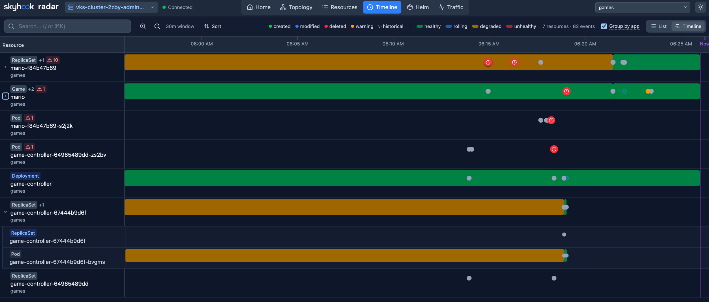Click the Now marker on timeline
Screen dimensions: 709x302
704,44
